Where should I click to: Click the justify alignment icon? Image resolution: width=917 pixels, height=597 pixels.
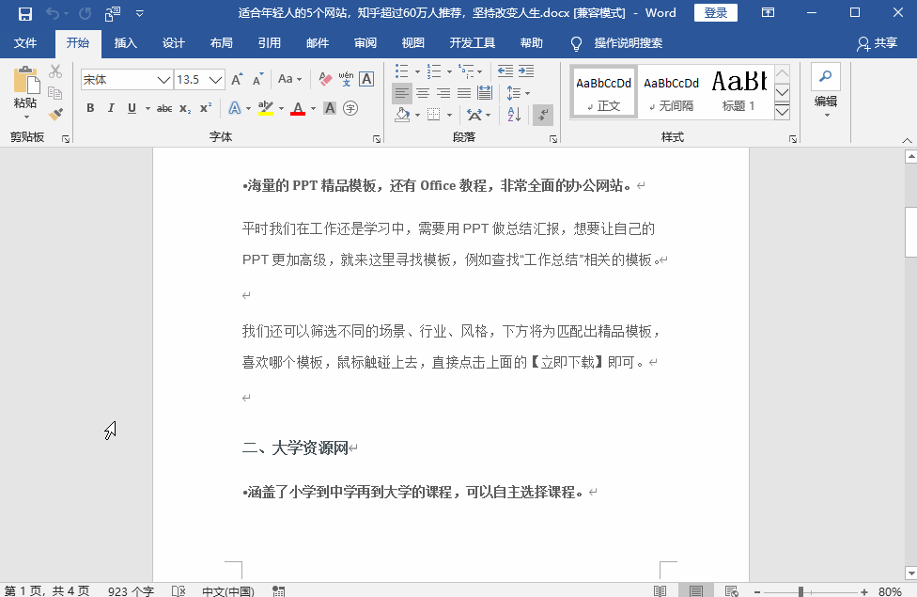pyautogui.click(x=464, y=92)
